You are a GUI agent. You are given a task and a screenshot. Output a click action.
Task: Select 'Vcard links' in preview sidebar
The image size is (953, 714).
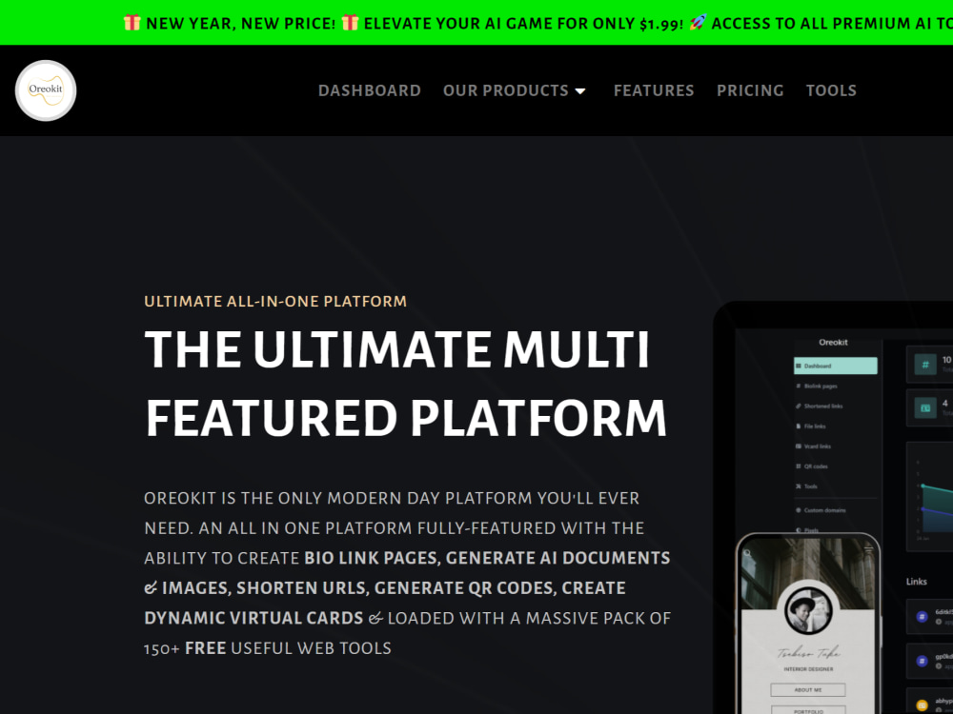pyautogui.click(x=813, y=446)
